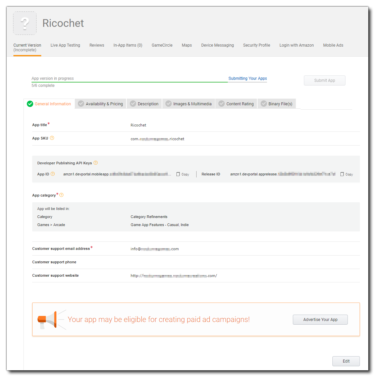
Task: Navigate to In-App Items (0)
Action: (x=128, y=45)
